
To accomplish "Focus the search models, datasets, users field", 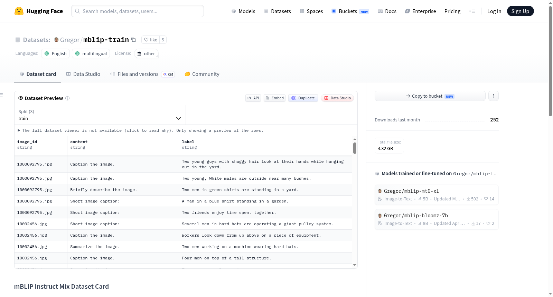I will coord(138,11).
